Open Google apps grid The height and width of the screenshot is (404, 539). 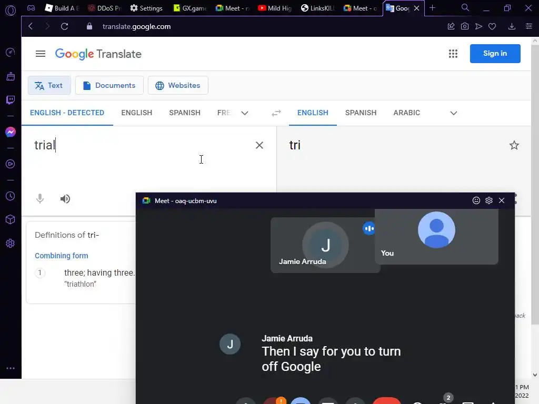coord(453,54)
